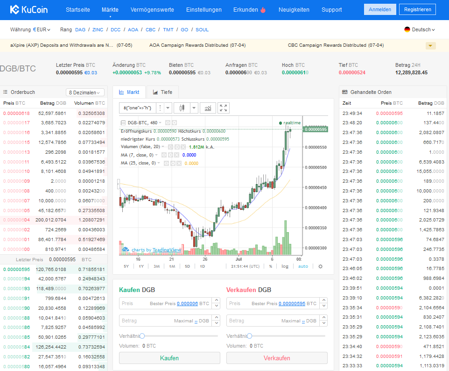The height and width of the screenshot is (371, 449).
Task: Open MA (7, close, 0) settings gear
Action: pos(170,155)
